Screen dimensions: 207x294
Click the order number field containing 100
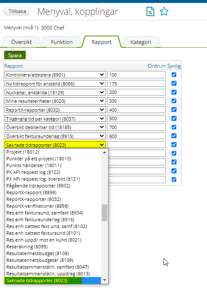136,75
